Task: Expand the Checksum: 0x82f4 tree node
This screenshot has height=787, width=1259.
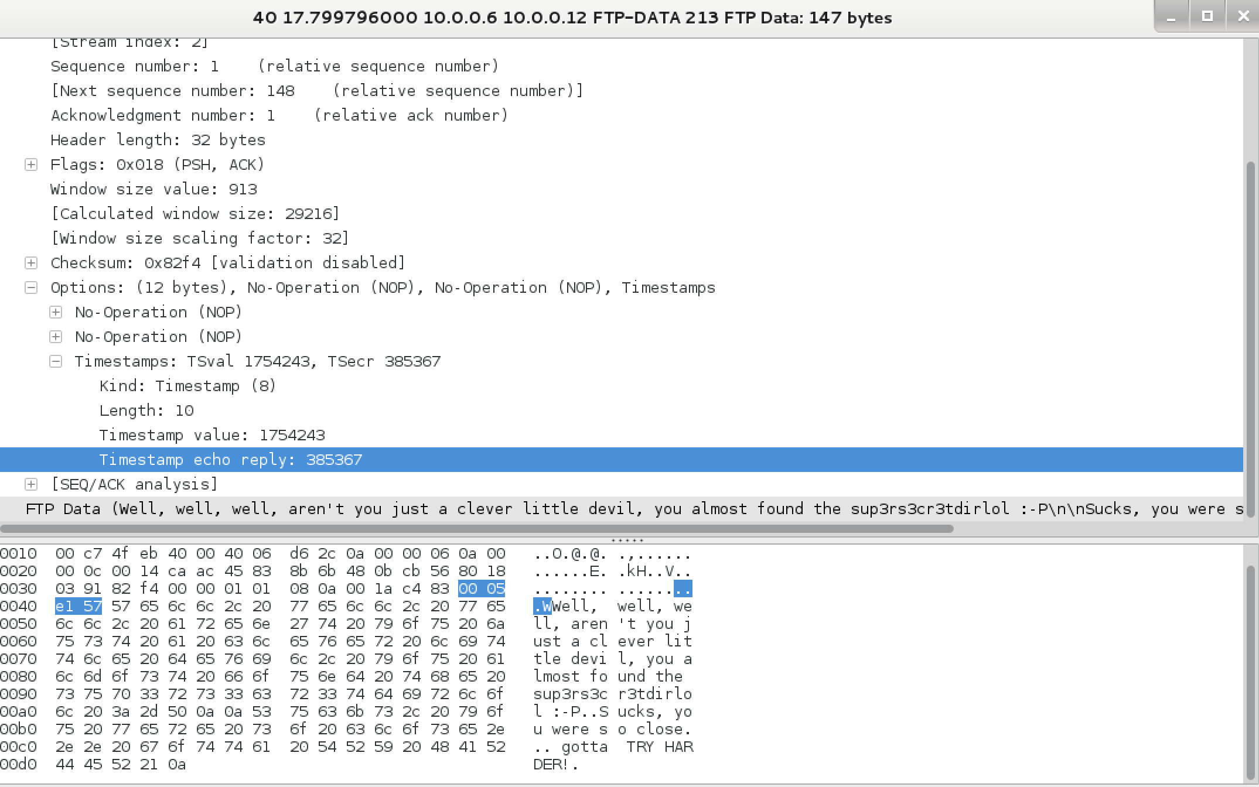Action: (x=31, y=263)
